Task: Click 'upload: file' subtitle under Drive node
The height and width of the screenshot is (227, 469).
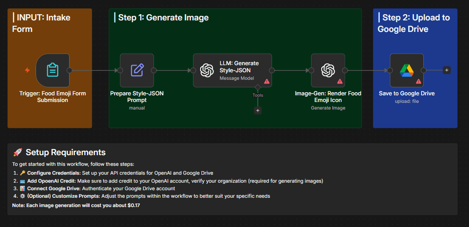Action: (x=407, y=101)
